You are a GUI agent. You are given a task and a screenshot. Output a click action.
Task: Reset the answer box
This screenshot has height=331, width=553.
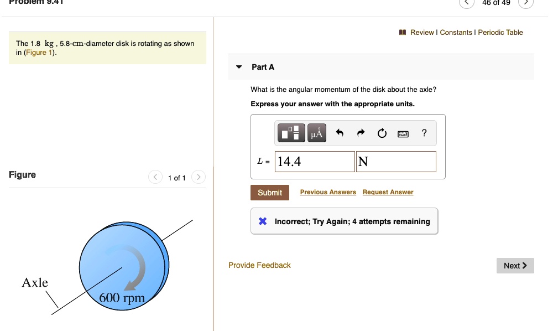382,133
